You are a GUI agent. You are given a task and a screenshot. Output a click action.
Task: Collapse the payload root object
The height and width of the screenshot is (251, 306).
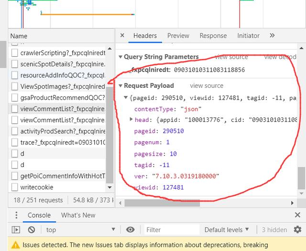pos(126,97)
